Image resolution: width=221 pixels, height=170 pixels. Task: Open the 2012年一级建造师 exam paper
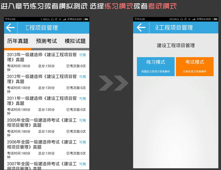coord(42,79)
